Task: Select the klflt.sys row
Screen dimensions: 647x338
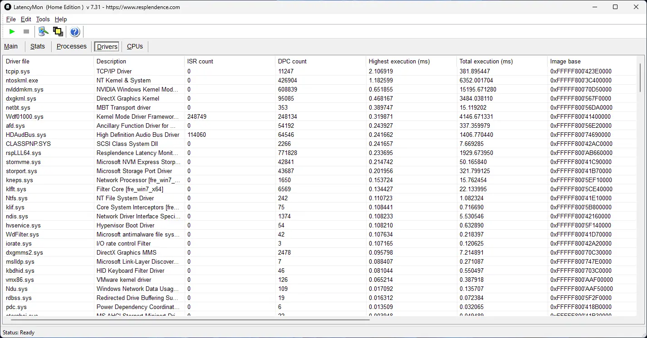Action: (320, 189)
